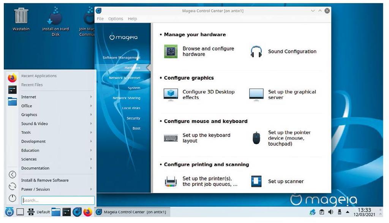Open the Wastebin desktop icon
Viewport: 389px width, 223px height.
coord(21,19)
